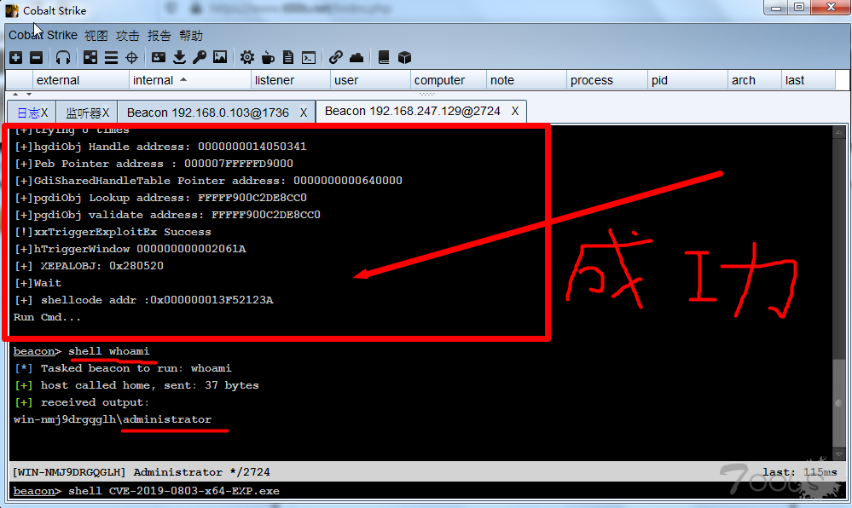
Task: Open the 帮助 menu
Action: pyautogui.click(x=191, y=36)
